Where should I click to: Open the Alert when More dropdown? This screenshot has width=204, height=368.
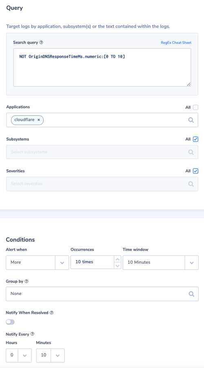[38, 262]
